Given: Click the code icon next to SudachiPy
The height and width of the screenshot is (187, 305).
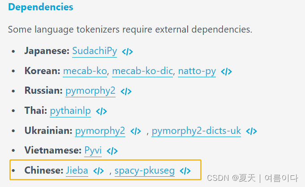Looking at the screenshot, I should (128, 51).
